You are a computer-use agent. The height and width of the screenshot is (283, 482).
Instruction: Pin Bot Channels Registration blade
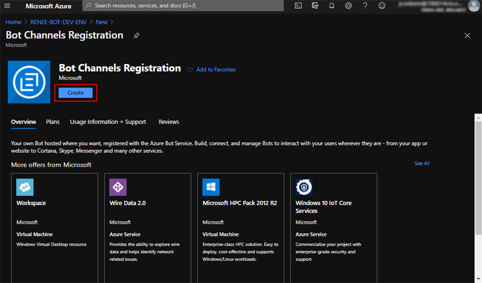pyautogui.click(x=136, y=36)
